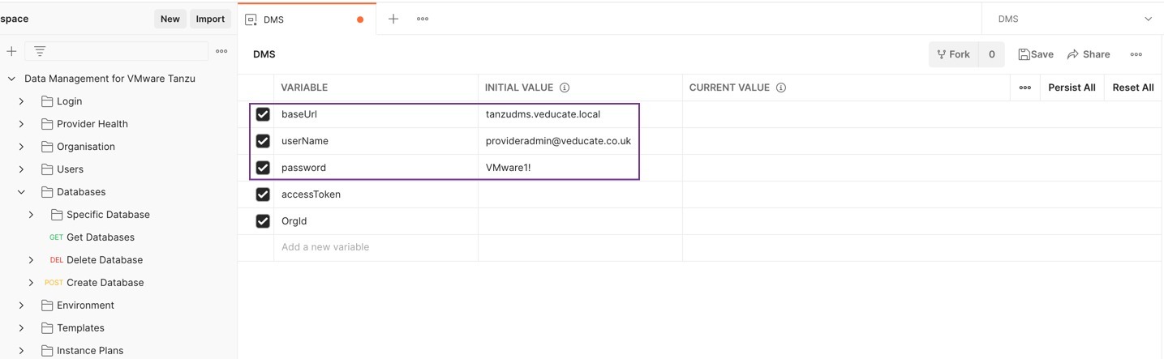Screen dimensions: 1164x359
Task: Switch to the DMS tab
Action: pyautogui.click(x=274, y=19)
